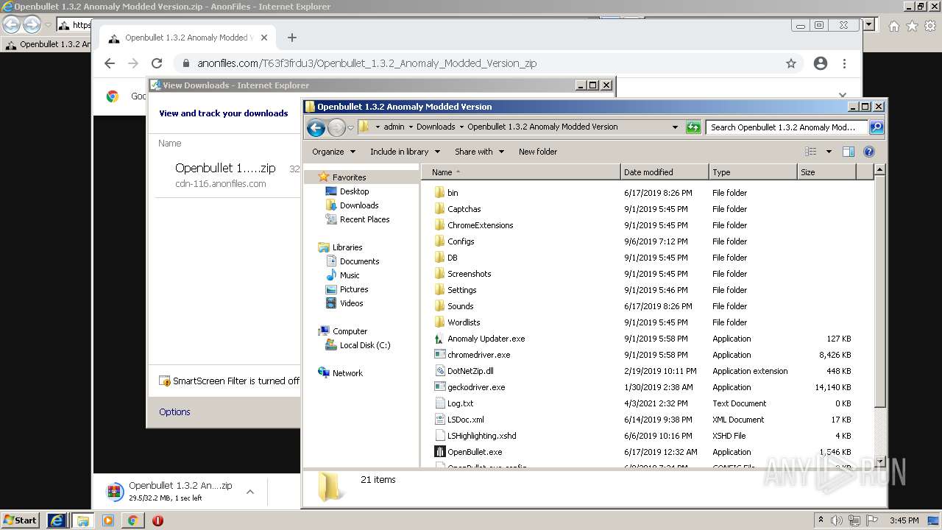
Task: Click the search magnifier icon in Explorer
Action: coord(876,127)
